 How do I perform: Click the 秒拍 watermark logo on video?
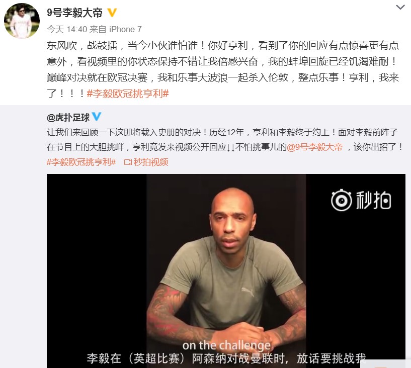pyautogui.click(x=361, y=200)
